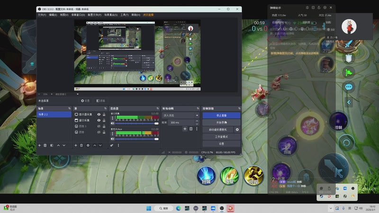Click the in-game chat bubble icon

coord(349,87)
